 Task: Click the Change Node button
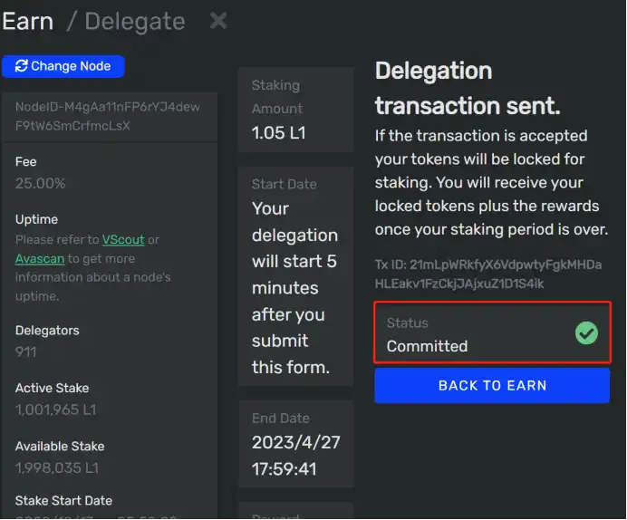coord(63,66)
